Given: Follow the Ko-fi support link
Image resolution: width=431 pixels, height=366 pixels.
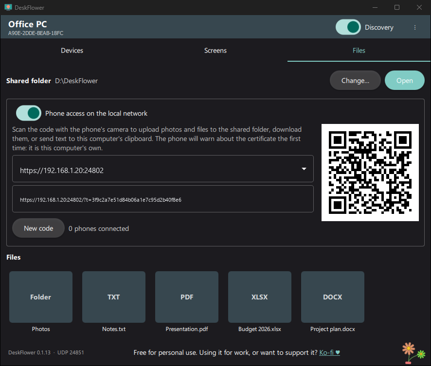Looking at the screenshot, I should tap(329, 352).
